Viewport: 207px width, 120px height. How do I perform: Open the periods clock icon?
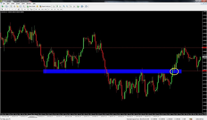(82, 6)
